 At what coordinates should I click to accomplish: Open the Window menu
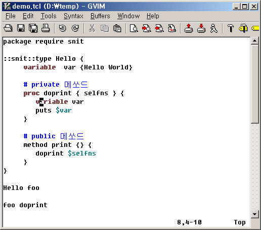click(x=128, y=16)
